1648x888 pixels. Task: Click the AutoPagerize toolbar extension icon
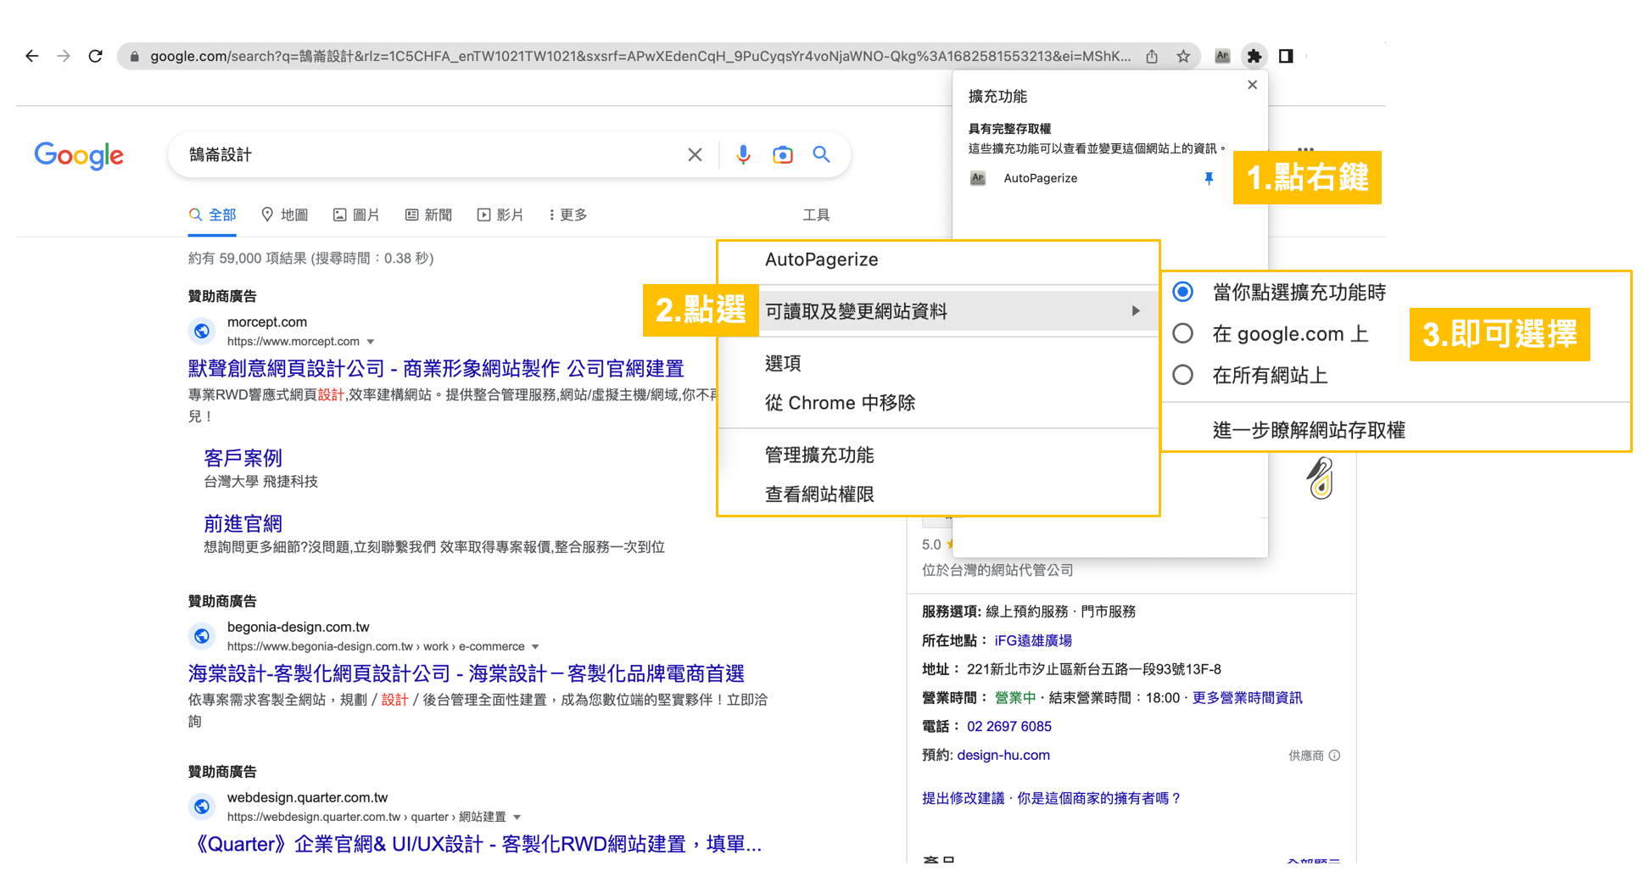(1222, 56)
